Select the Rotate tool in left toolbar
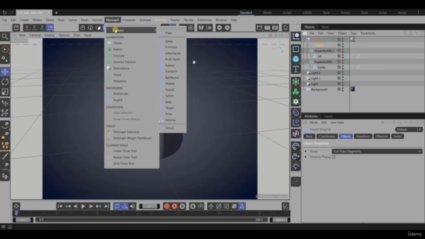Image resolution: width=425 pixels, height=239 pixels. pos(5,82)
